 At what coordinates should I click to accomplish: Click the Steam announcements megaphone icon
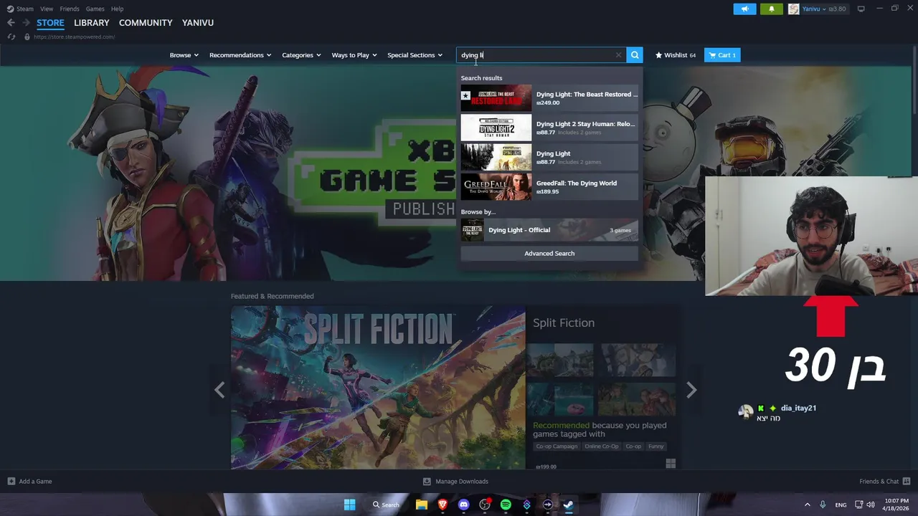coord(744,9)
